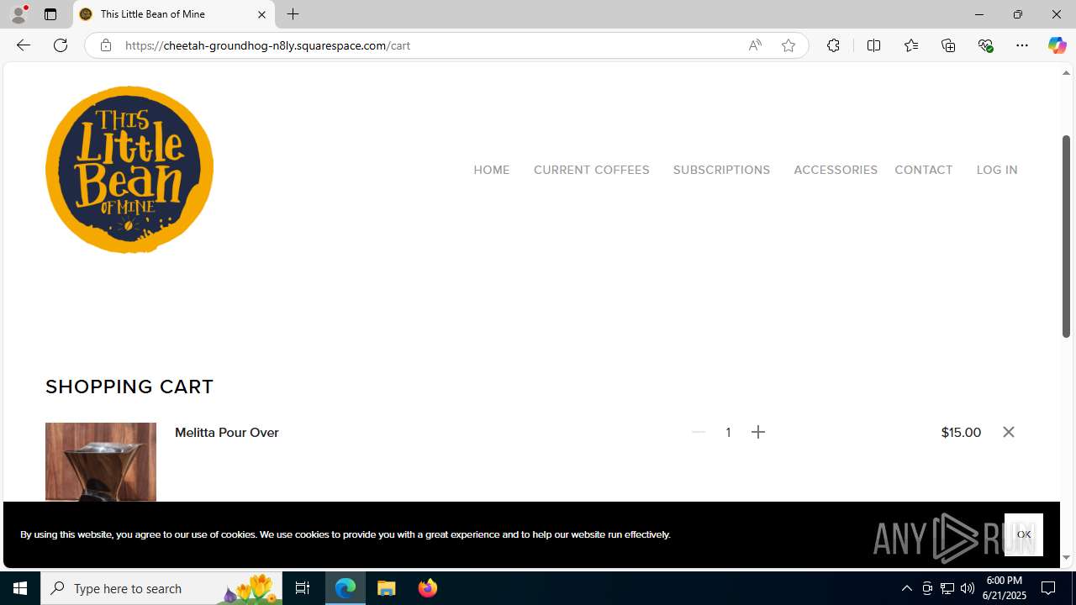Viewport: 1076px width, 605px height.
Task: Open Windows Start menu
Action: (x=20, y=588)
